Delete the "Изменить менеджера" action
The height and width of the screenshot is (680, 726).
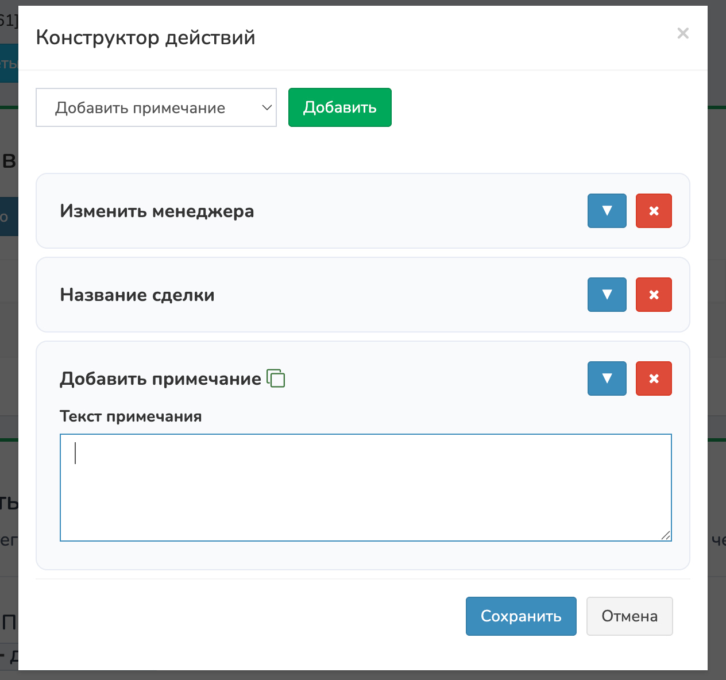(x=654, y=211)
